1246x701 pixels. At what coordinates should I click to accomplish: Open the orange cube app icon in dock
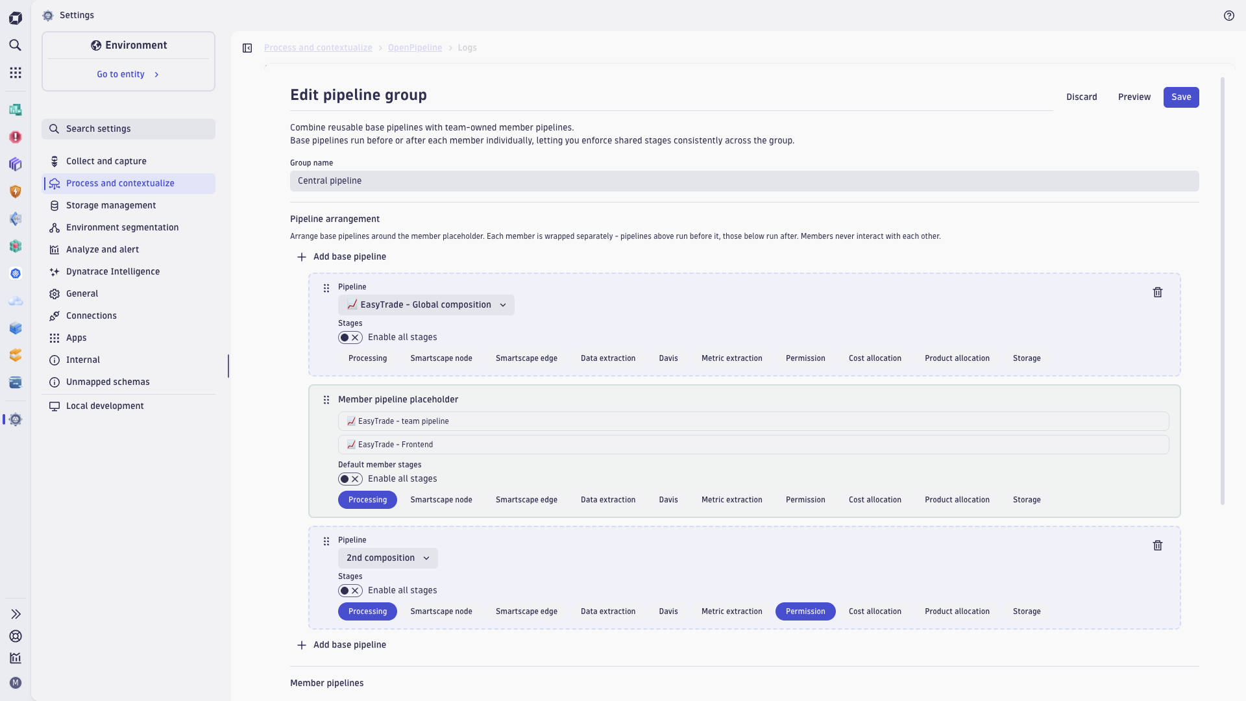(16, 355)
